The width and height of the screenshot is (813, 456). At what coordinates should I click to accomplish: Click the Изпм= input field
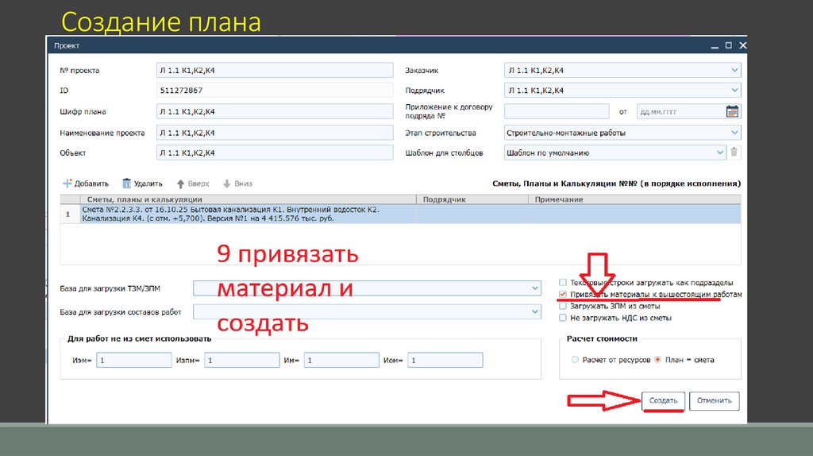click(x=241, y=360)
